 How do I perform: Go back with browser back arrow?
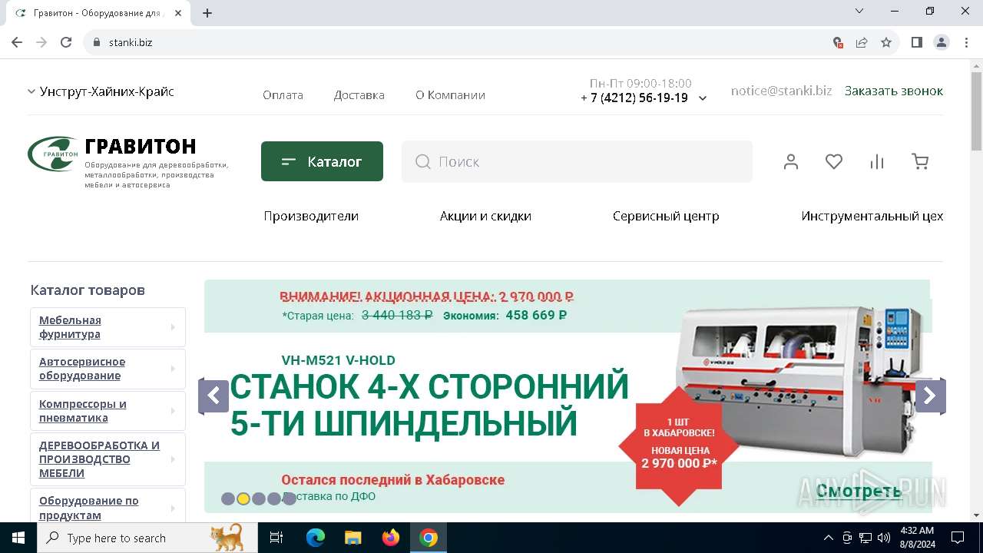tap(17, 42)
